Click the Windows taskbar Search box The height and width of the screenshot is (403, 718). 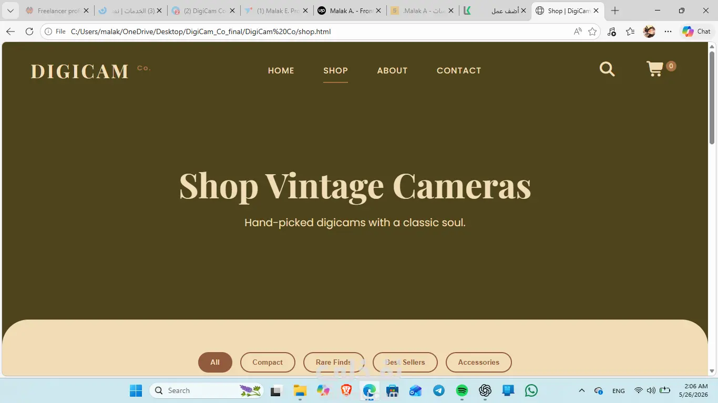tap(207, 390)
